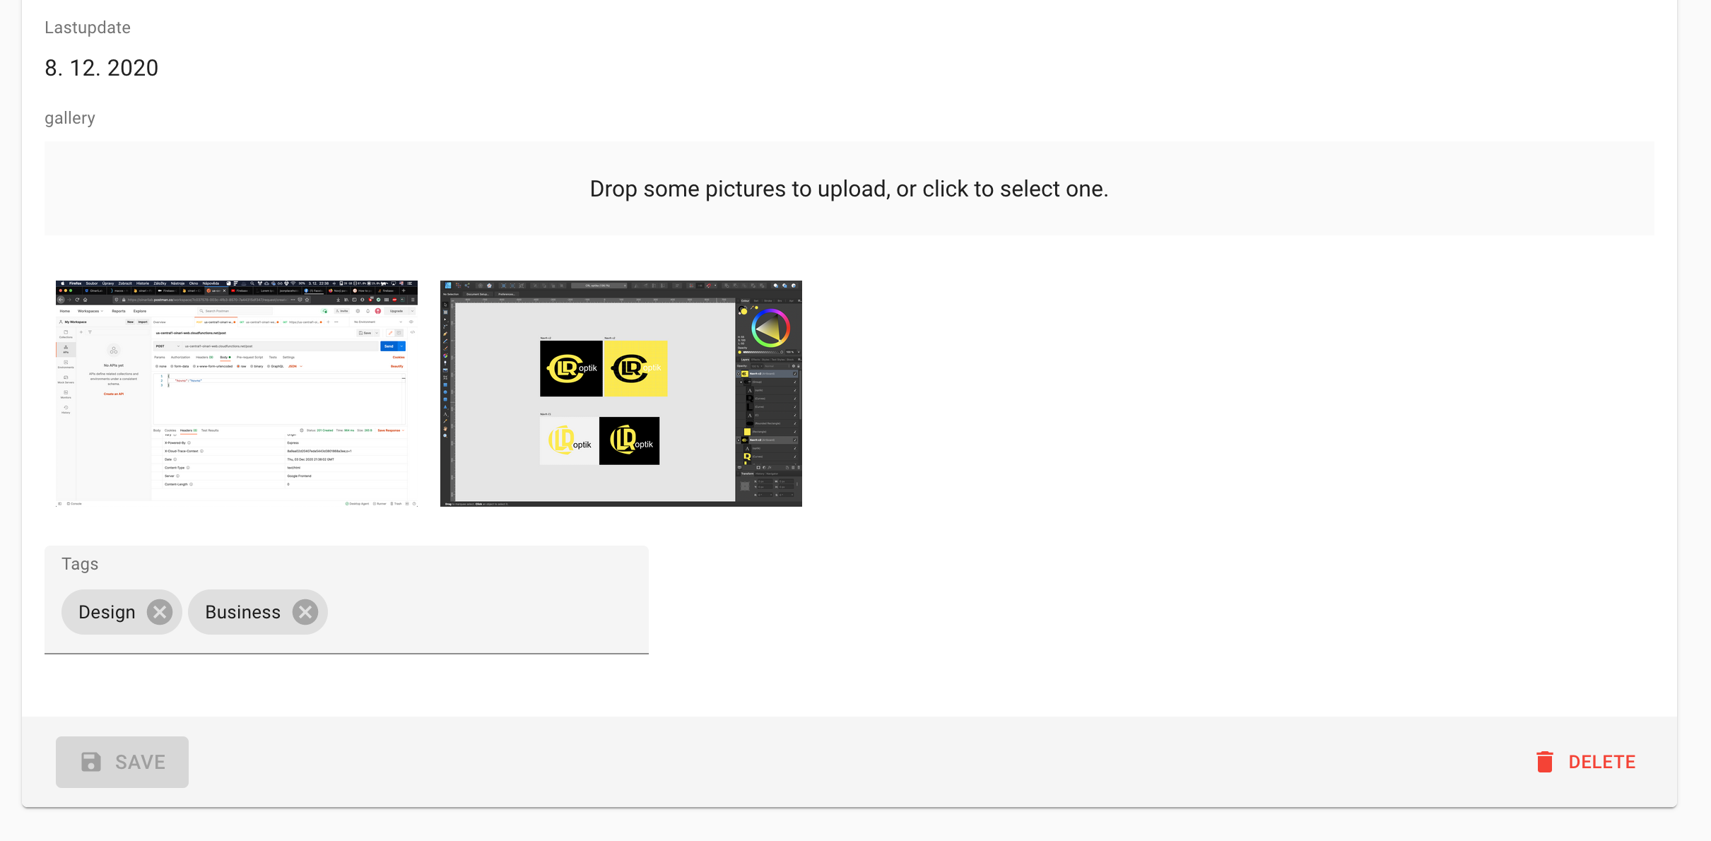Open the Postman screenshot gallery thumbnail
The image size is (1711, 841).
(237, 393)
